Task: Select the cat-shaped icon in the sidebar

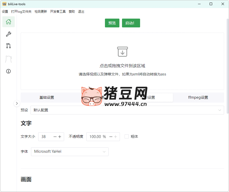Action: (x=8, y=59)
